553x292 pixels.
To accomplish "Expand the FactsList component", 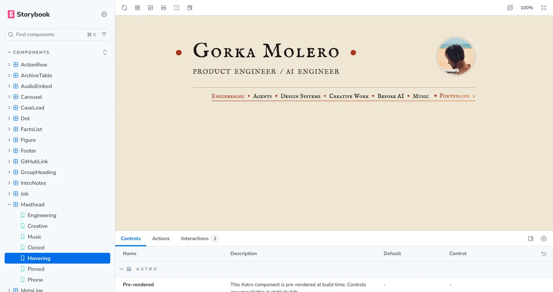I will pos(31,129).
